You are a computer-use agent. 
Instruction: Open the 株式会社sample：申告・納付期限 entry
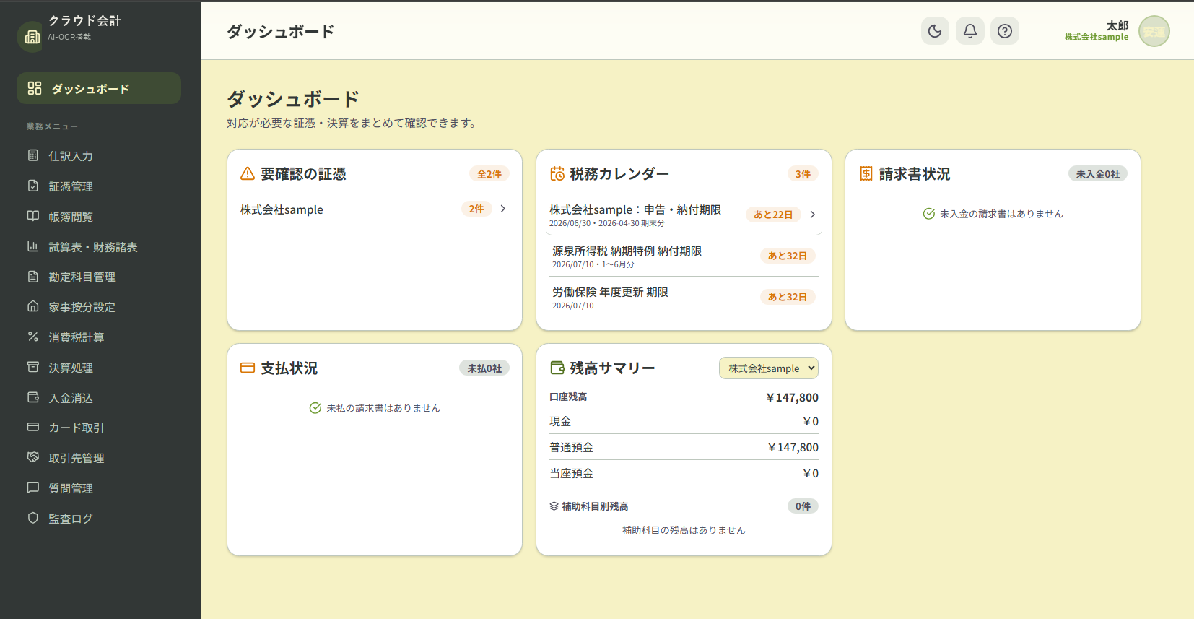684,215
